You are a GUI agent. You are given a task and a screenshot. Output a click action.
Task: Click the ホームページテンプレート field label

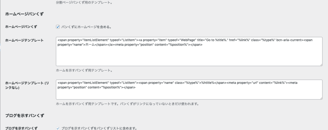24,40
